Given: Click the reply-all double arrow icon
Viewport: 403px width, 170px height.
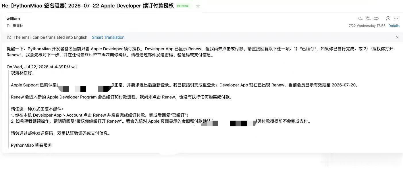Looking at the screenshot, I should (368, 18).
